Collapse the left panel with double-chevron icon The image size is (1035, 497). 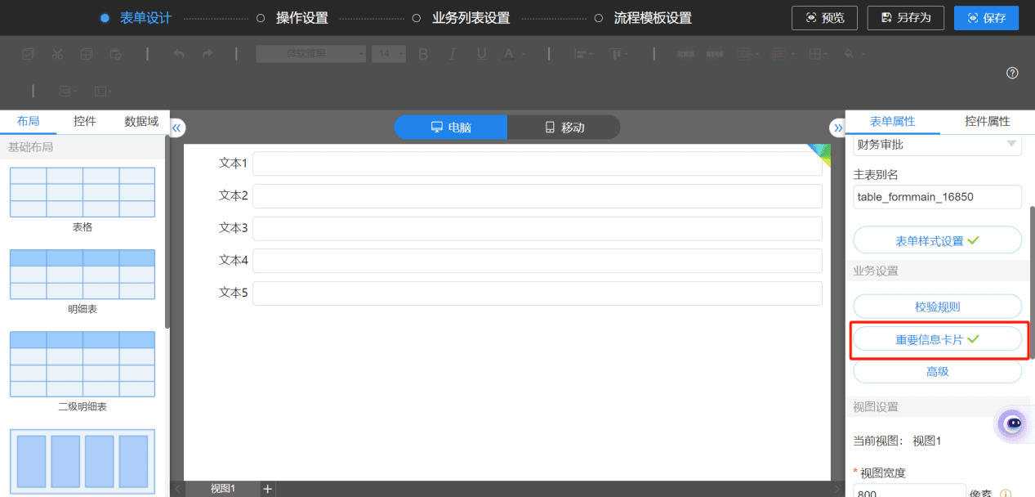pyautogui.click(x=177, y=128)
